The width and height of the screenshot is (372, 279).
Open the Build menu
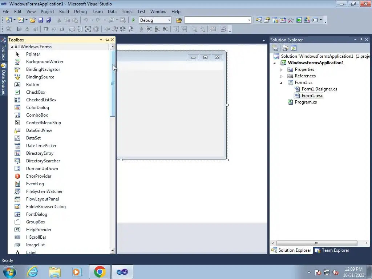pyautogui.click(x=64, y=11)
